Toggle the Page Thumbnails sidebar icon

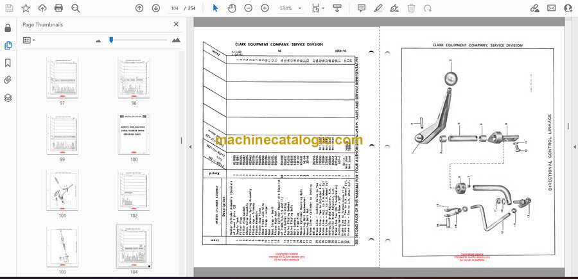[8, 46]
